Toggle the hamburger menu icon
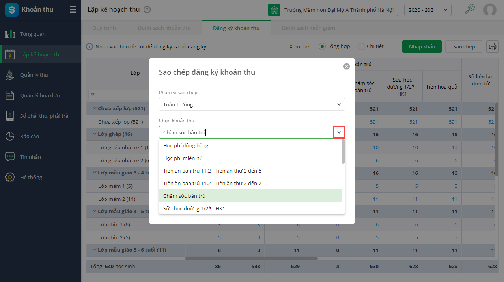Image resolution: width=504 pixels, height=282 pixels. (x=73, y=10)
